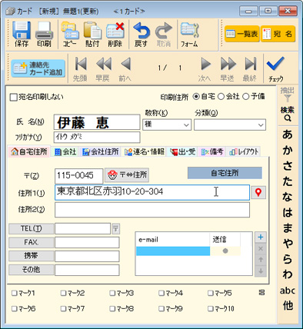Check the マーク3 checkbox

pyautogui.click(x=112, y=293)
